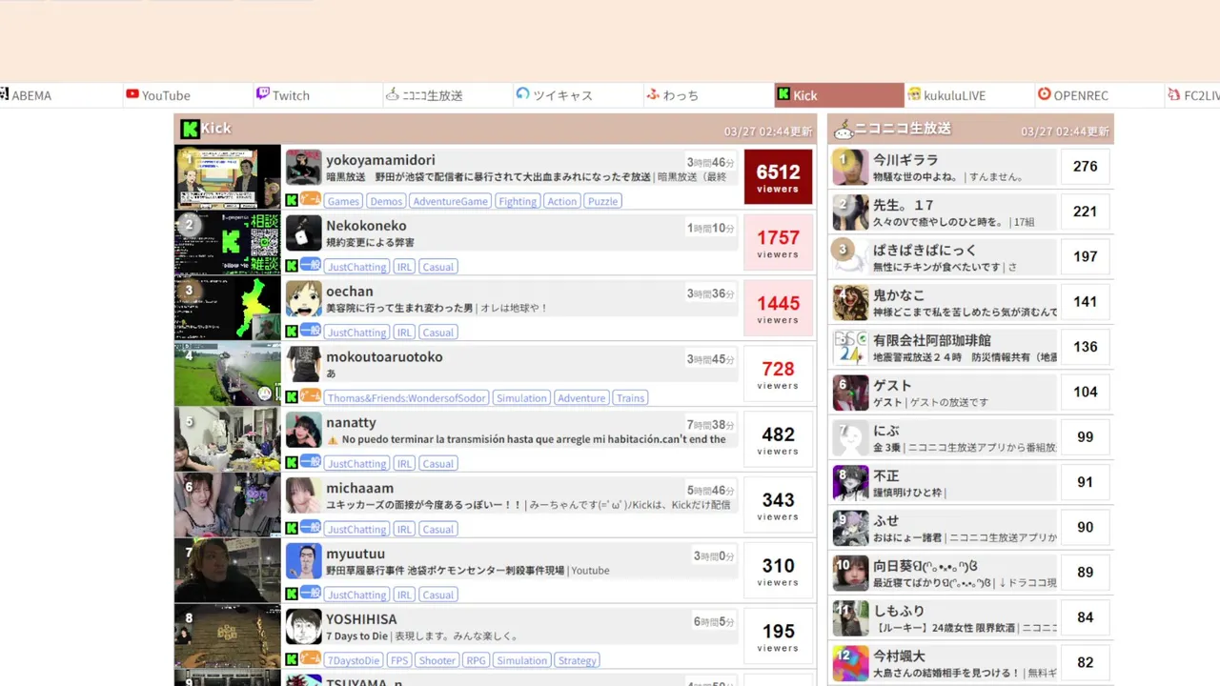Click myuutuu's avatar icon
Image resolution: width=1220 pixels, height=686 pixels.
click(304, 561)
